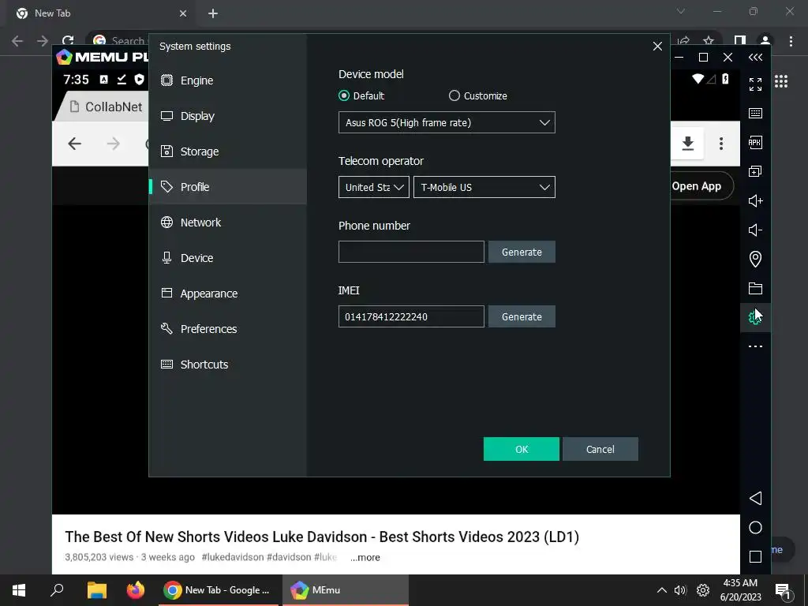Screen dimensions: 808x606
Task: Click the IMEI input field
Action: tap(411, 316)
